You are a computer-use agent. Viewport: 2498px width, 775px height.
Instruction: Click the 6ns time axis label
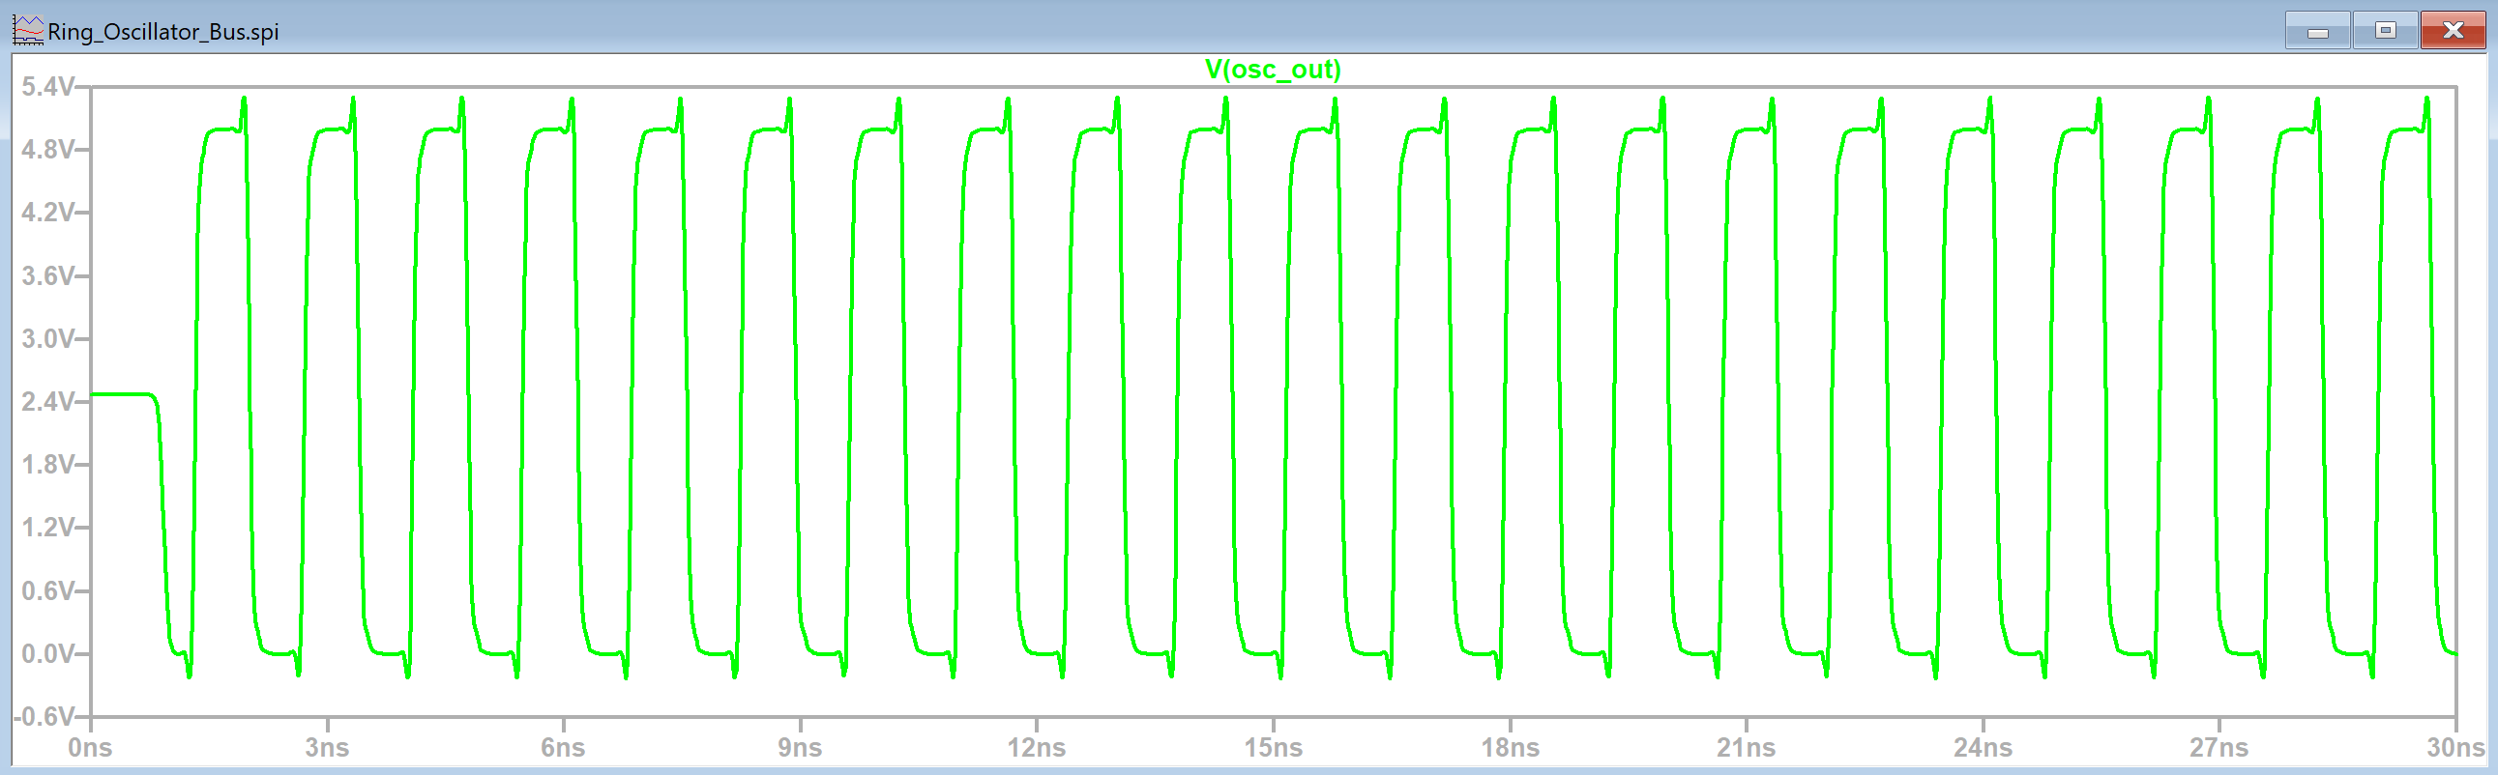coord(564,748)
